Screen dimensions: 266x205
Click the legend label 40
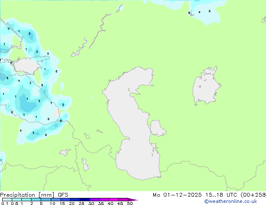pos(110,203)
